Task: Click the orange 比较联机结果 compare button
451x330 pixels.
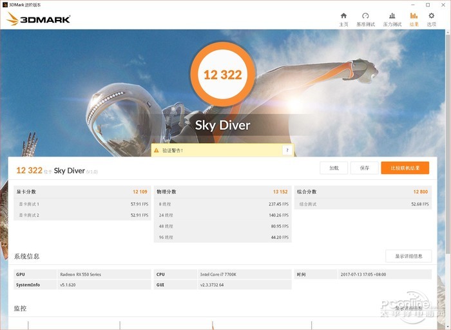Action: click(x=405, y=168)
